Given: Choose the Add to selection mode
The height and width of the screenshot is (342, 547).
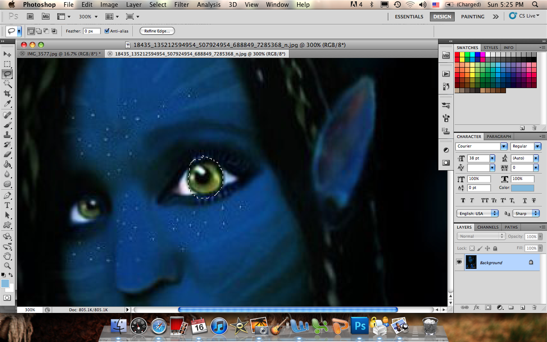Looking at the screenshot, I should point(38,31).
